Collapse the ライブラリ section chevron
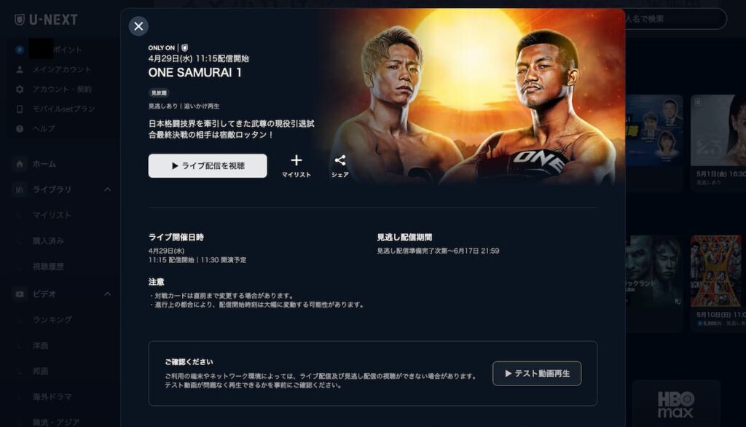Screen dimensions: 746x427 click(x=108, y=189)
